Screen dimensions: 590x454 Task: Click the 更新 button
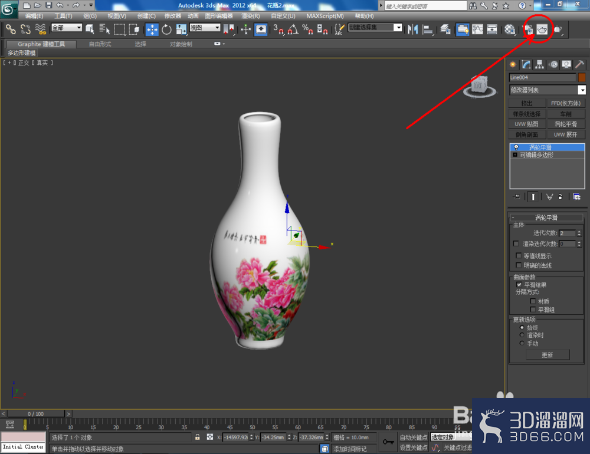click(x=548, y=355)
